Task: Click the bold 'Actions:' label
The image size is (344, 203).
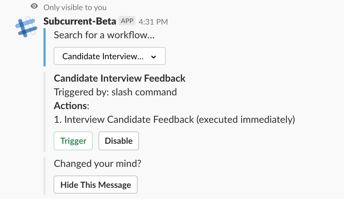Action: pyautogui.click(x=72, y=106)
